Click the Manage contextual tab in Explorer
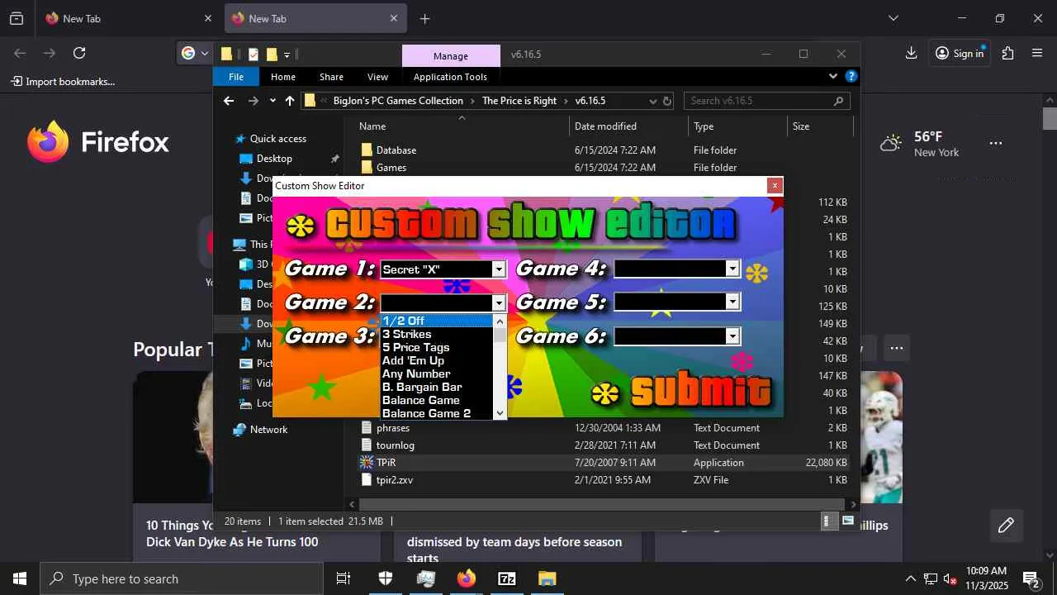The height and width of the screenshot is (595, 1057). click(x=451, y=56)
